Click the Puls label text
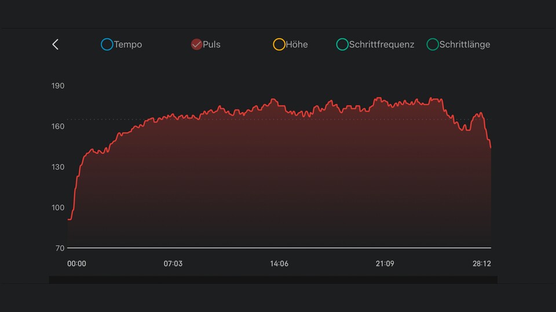The height and width of the screenshot is (312, 556). coord(211,44)
